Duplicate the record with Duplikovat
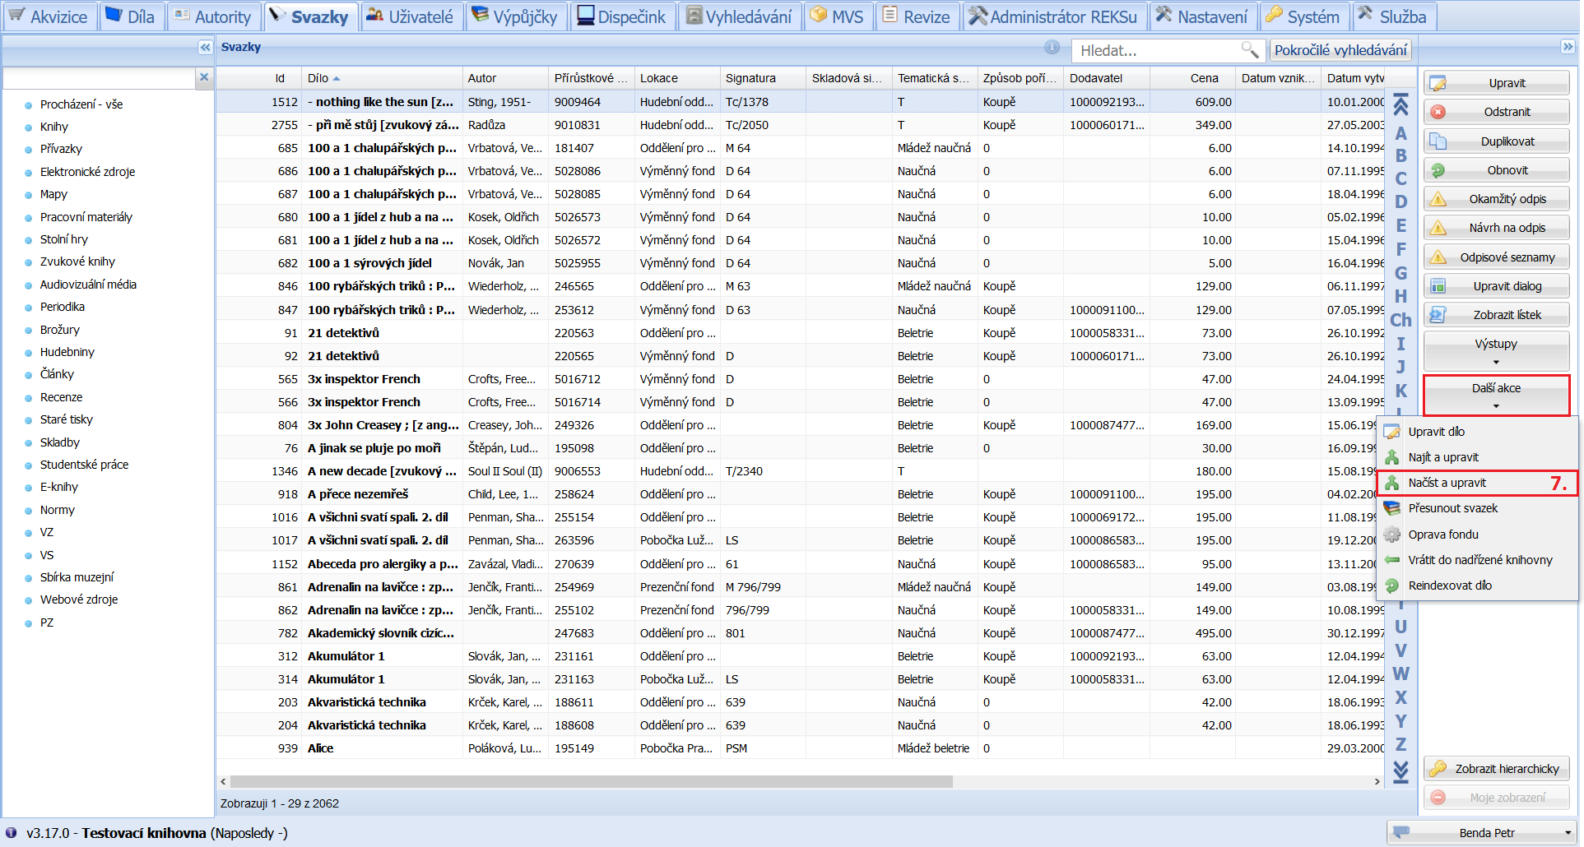 click(x=1497, y=141)
